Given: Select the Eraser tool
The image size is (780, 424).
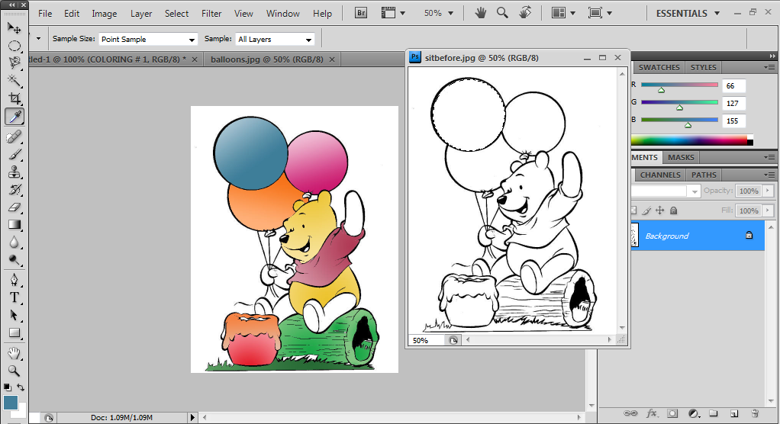Looking at the screenshot, I should 14,207.
